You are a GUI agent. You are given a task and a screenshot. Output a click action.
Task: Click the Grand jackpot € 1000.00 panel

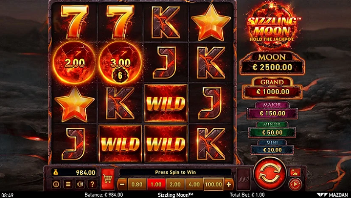pyautogui.click(x=272, y=88)
